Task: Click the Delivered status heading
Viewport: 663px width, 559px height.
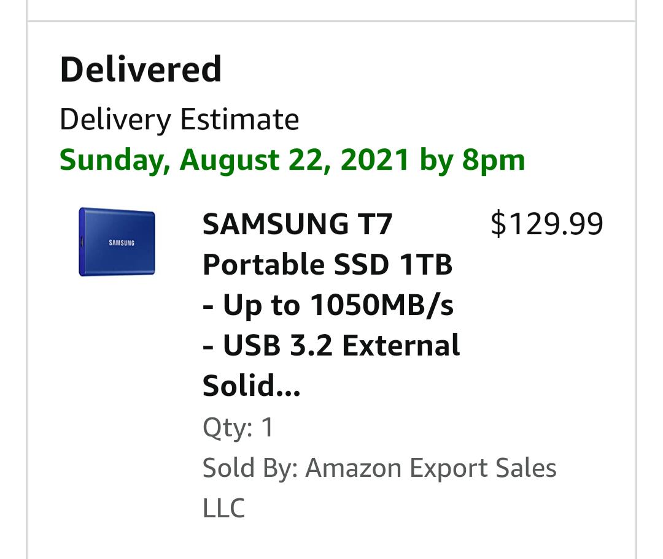Action: point(141,69)
